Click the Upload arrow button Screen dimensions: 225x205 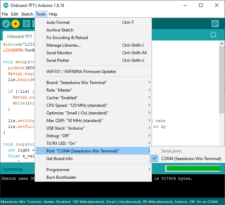pyautogui.click(x=15, y=24)
